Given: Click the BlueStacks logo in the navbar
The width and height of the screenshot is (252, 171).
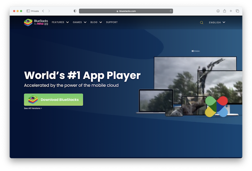Looking at the screenshot, I should point(36,22).
